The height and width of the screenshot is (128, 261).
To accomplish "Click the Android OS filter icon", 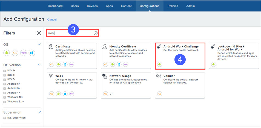I will (7, 53).
